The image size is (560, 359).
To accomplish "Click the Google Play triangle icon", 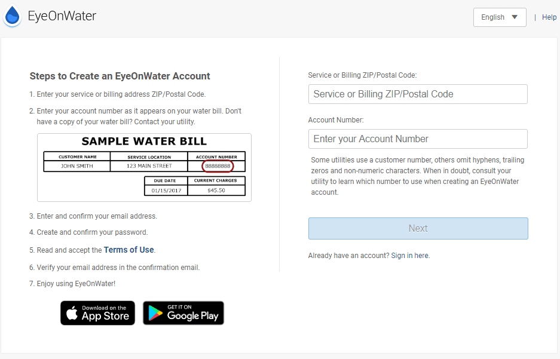I will tap(155, 312).
